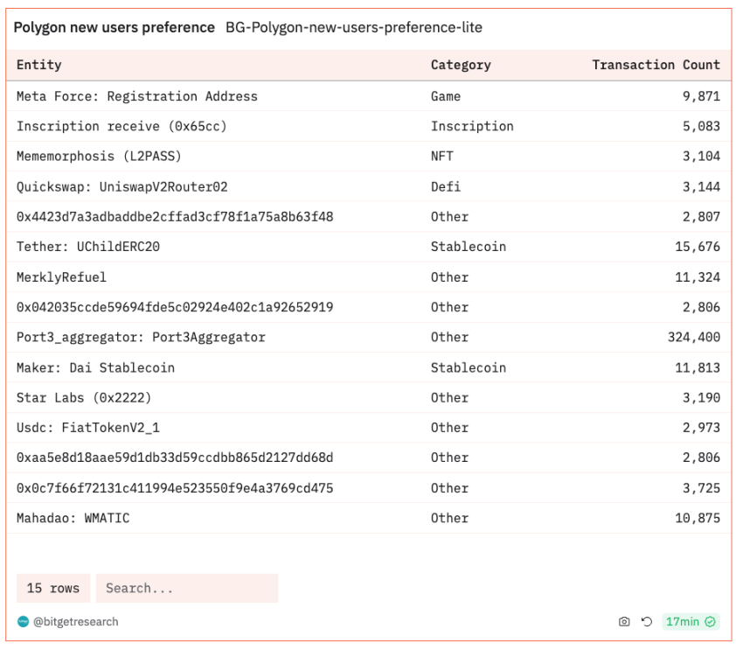Click the Search input field

pos(187,588)
